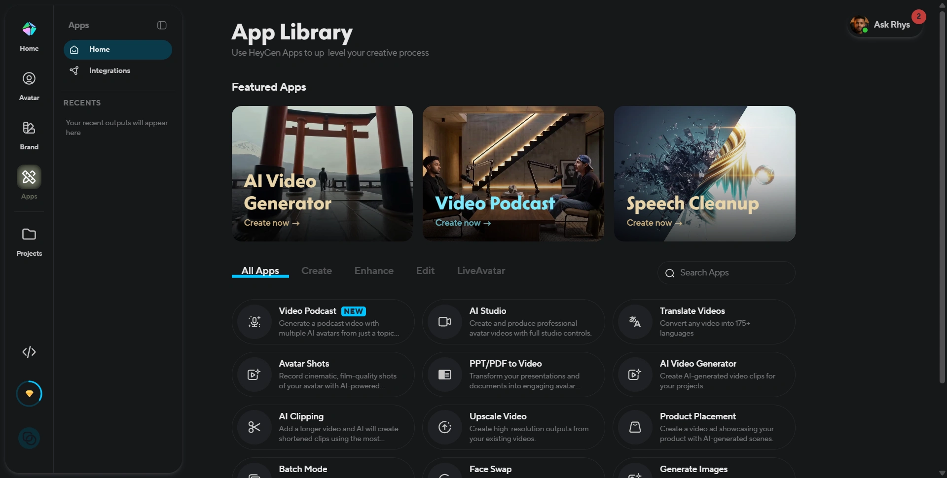Open the Translate Videos app title
The height and width of the screenshot is (478, 947).
[x=692, y=311]
